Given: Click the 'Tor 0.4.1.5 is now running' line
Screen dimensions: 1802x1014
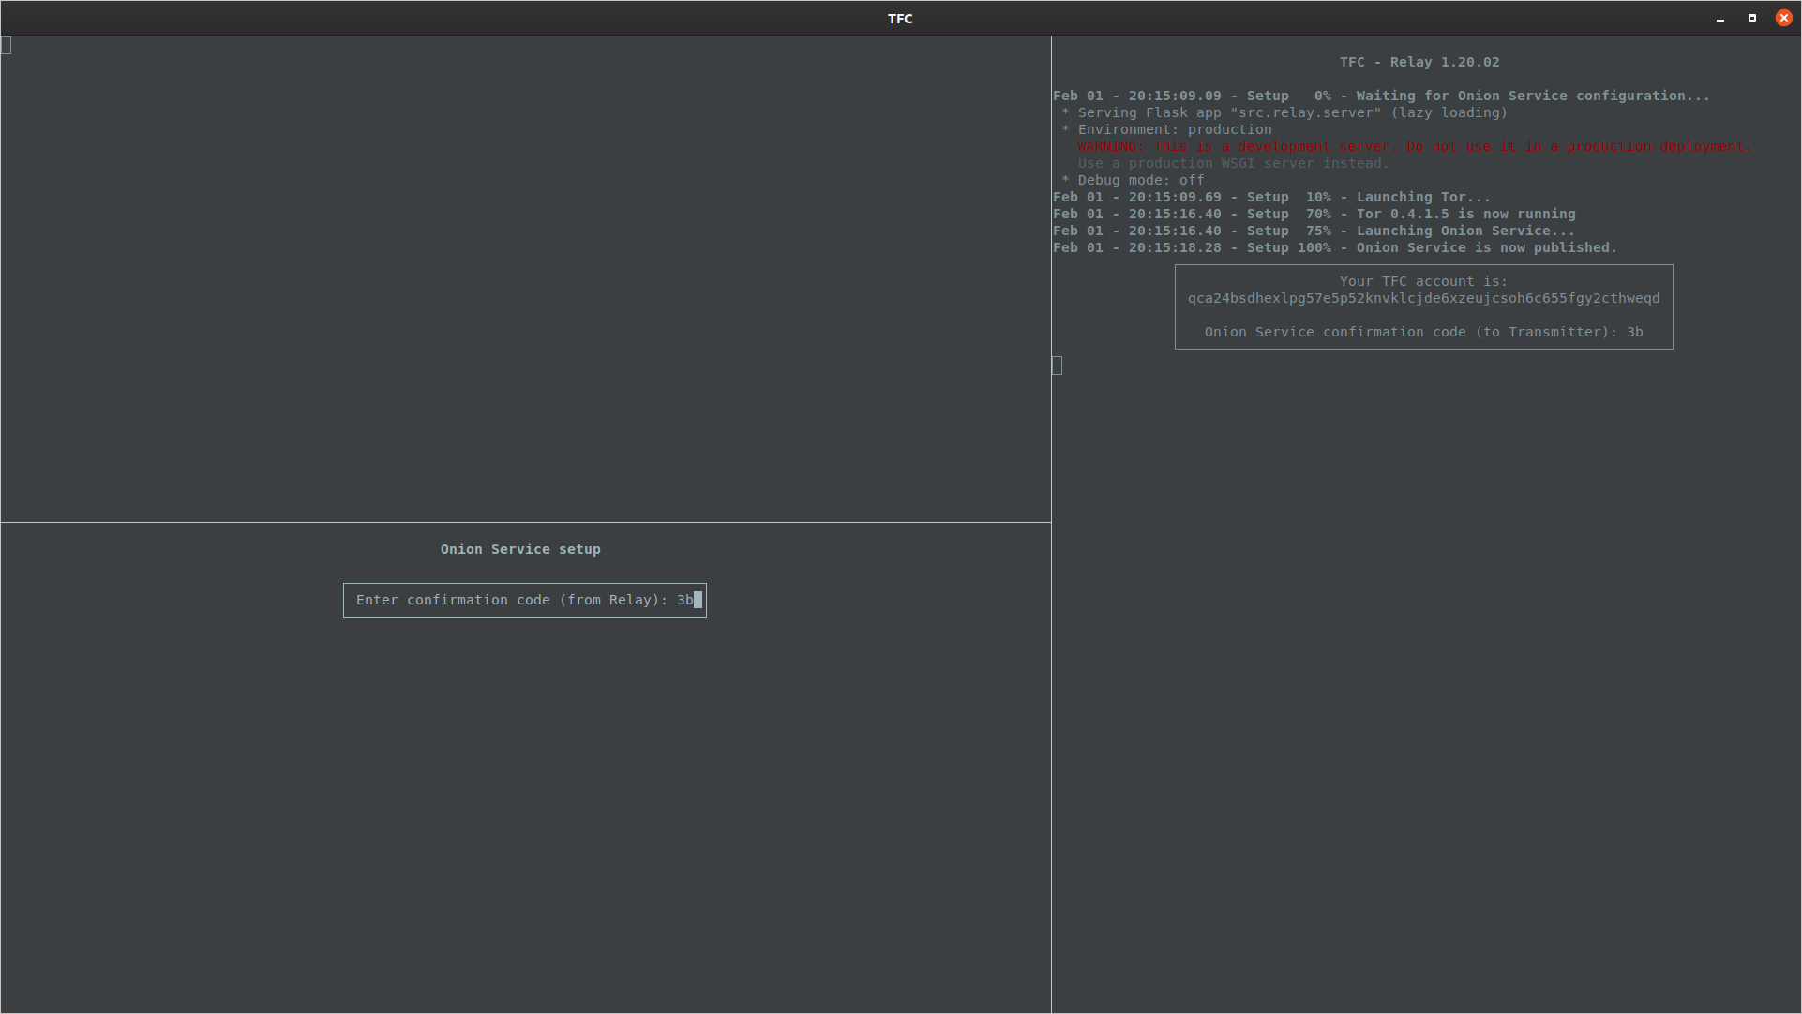Looking at the screenshot, I should (x=1314, y=215).
